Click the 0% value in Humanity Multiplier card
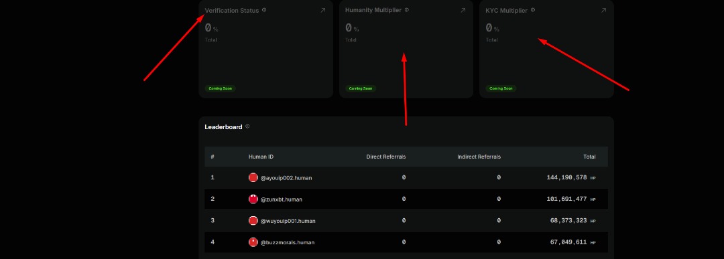The height and width of the screenshot is (259, 724). (x=352, y=28)
